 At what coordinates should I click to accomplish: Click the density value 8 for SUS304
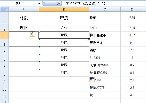(x=132, y=58)
